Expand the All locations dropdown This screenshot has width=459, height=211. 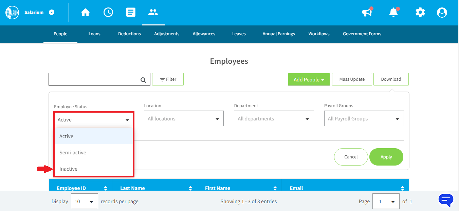click(x=184, y=119)
